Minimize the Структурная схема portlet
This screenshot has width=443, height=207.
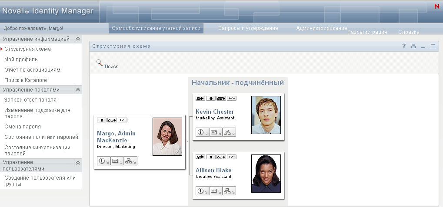pos(423,46)
